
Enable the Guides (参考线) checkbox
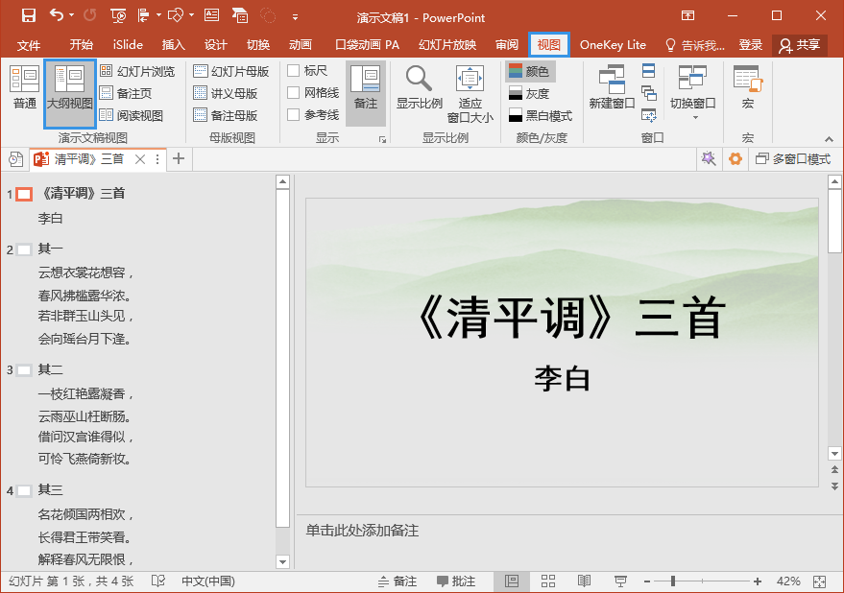[294, 114]
